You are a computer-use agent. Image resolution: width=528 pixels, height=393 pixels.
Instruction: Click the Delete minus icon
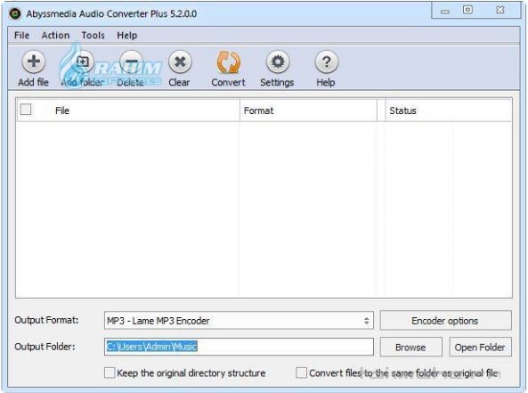pyautogui.click(x=131, y=61)
